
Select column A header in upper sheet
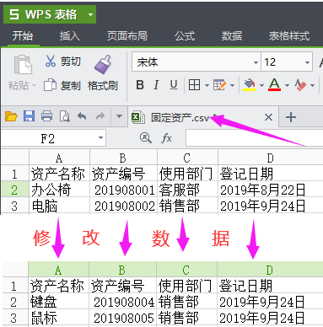click(x=59, y=158)
